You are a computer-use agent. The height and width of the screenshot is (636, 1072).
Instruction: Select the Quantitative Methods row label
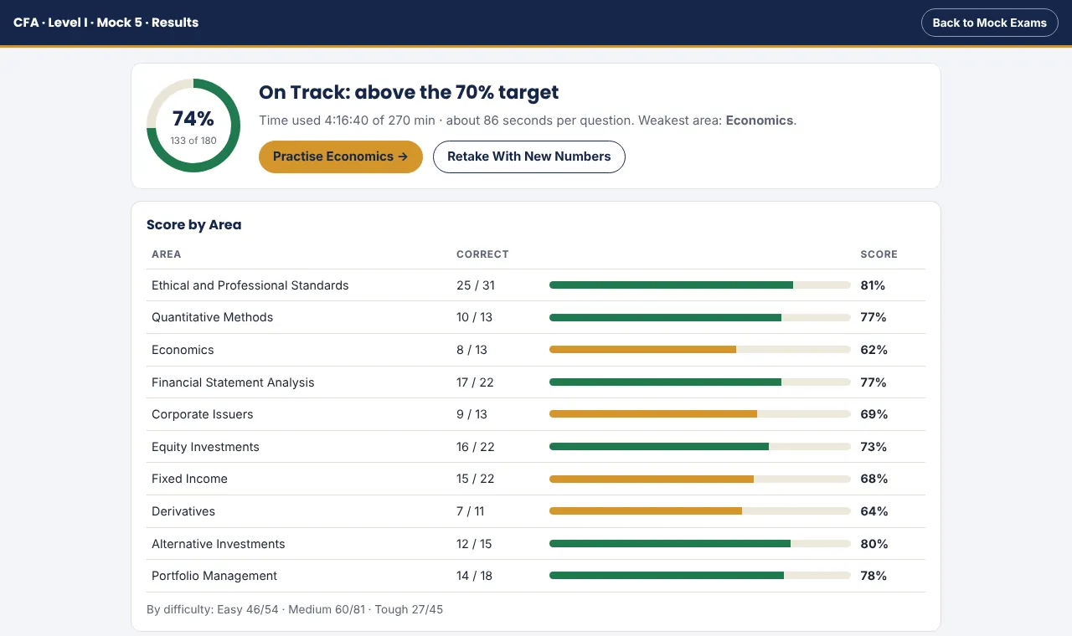coord(212,317)
